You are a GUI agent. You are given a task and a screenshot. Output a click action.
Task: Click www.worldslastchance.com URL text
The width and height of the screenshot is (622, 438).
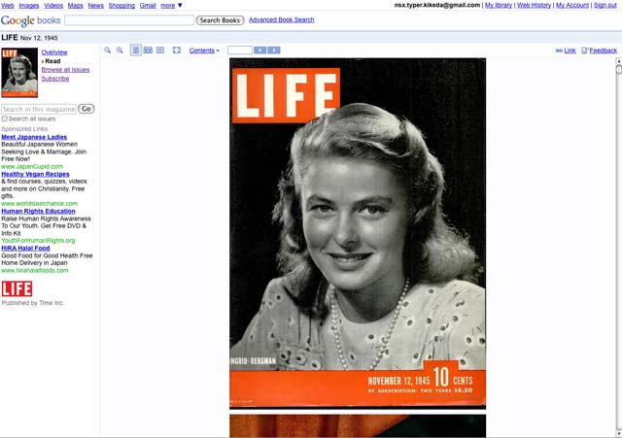coord(39,203)
